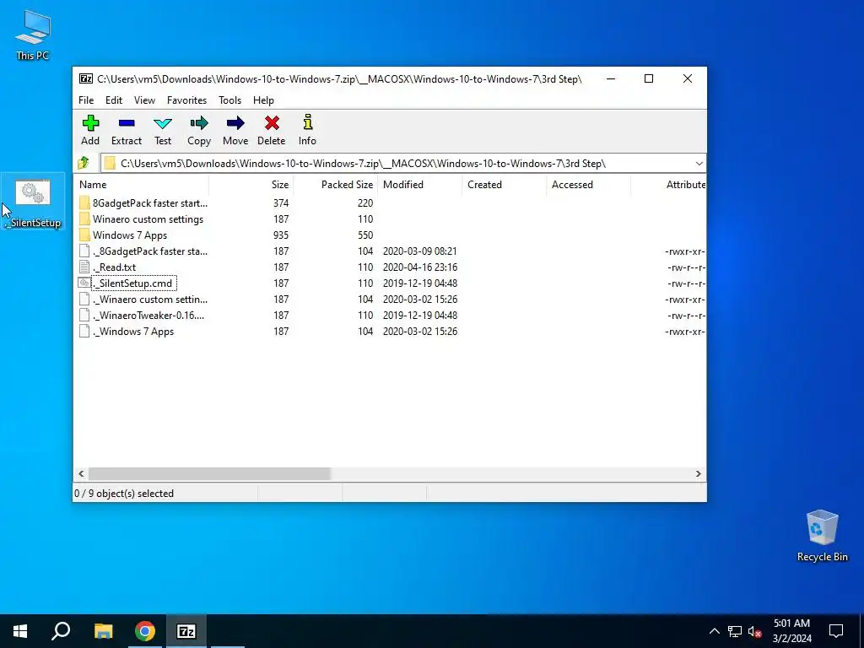Open File Explorer from taskbar

103,631
